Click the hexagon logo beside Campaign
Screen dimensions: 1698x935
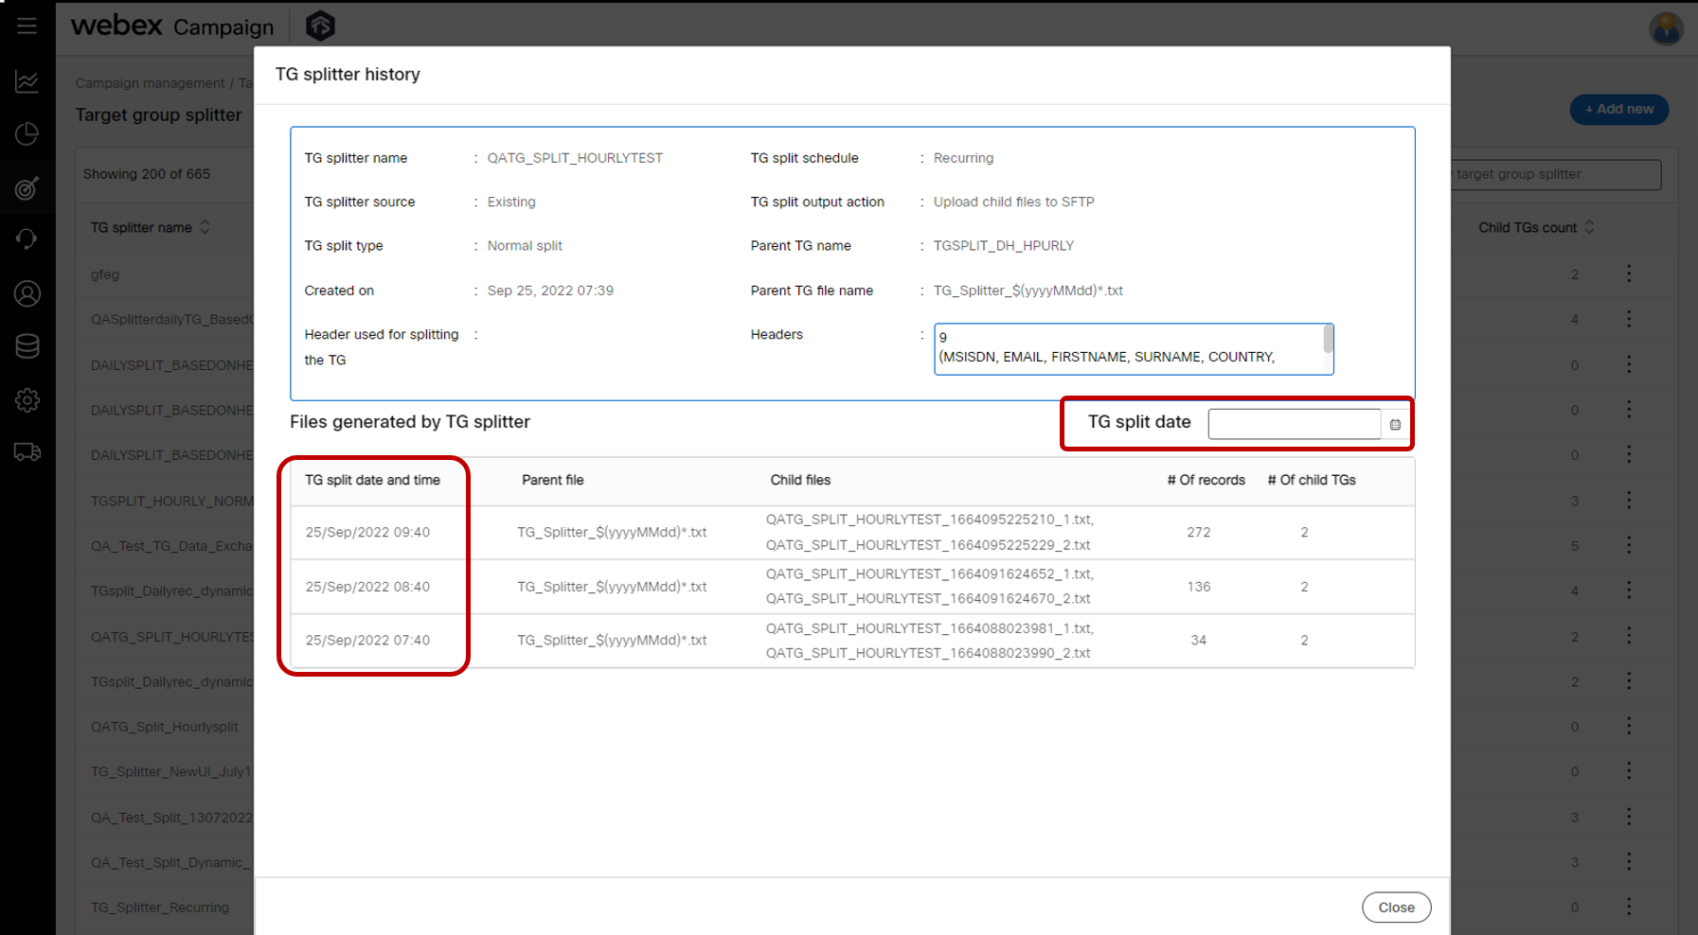coord(320,26)
